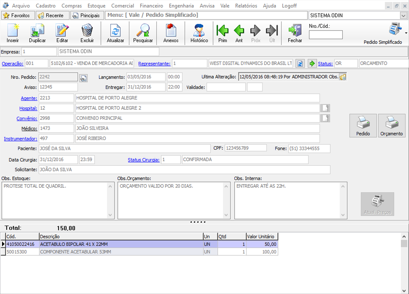Image resolution: width=409 pixels, height=294 pixels.
Task: Go to previous record with Ant arrow
Action: coord(239,33)
